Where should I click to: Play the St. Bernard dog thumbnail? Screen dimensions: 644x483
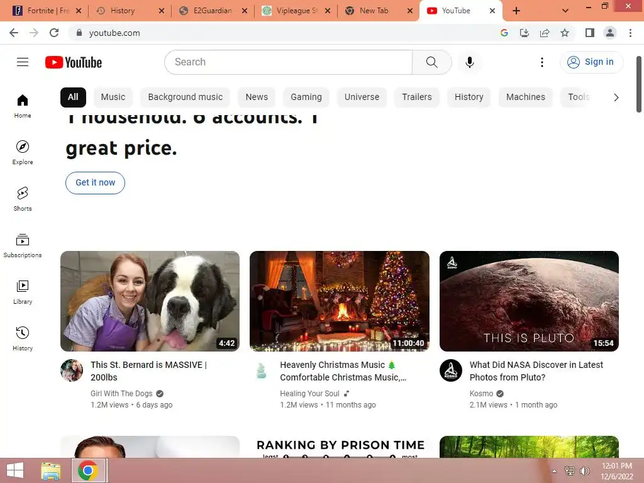pos(150,301)
